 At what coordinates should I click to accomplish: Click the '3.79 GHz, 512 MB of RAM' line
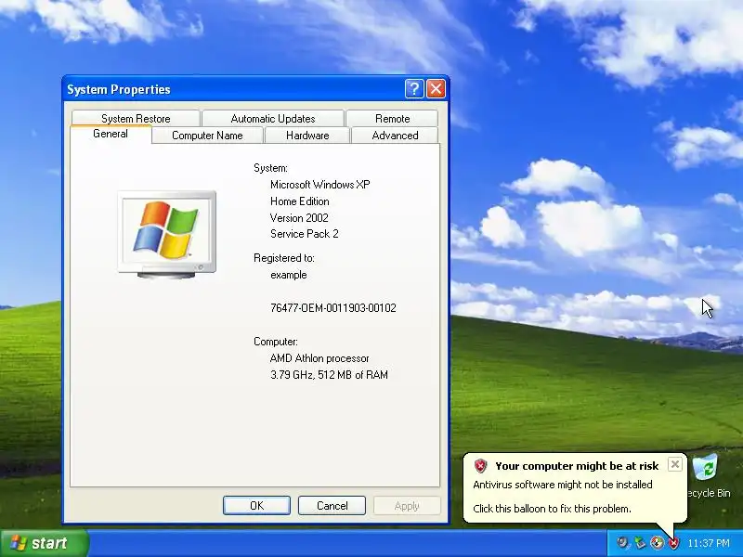329,375
